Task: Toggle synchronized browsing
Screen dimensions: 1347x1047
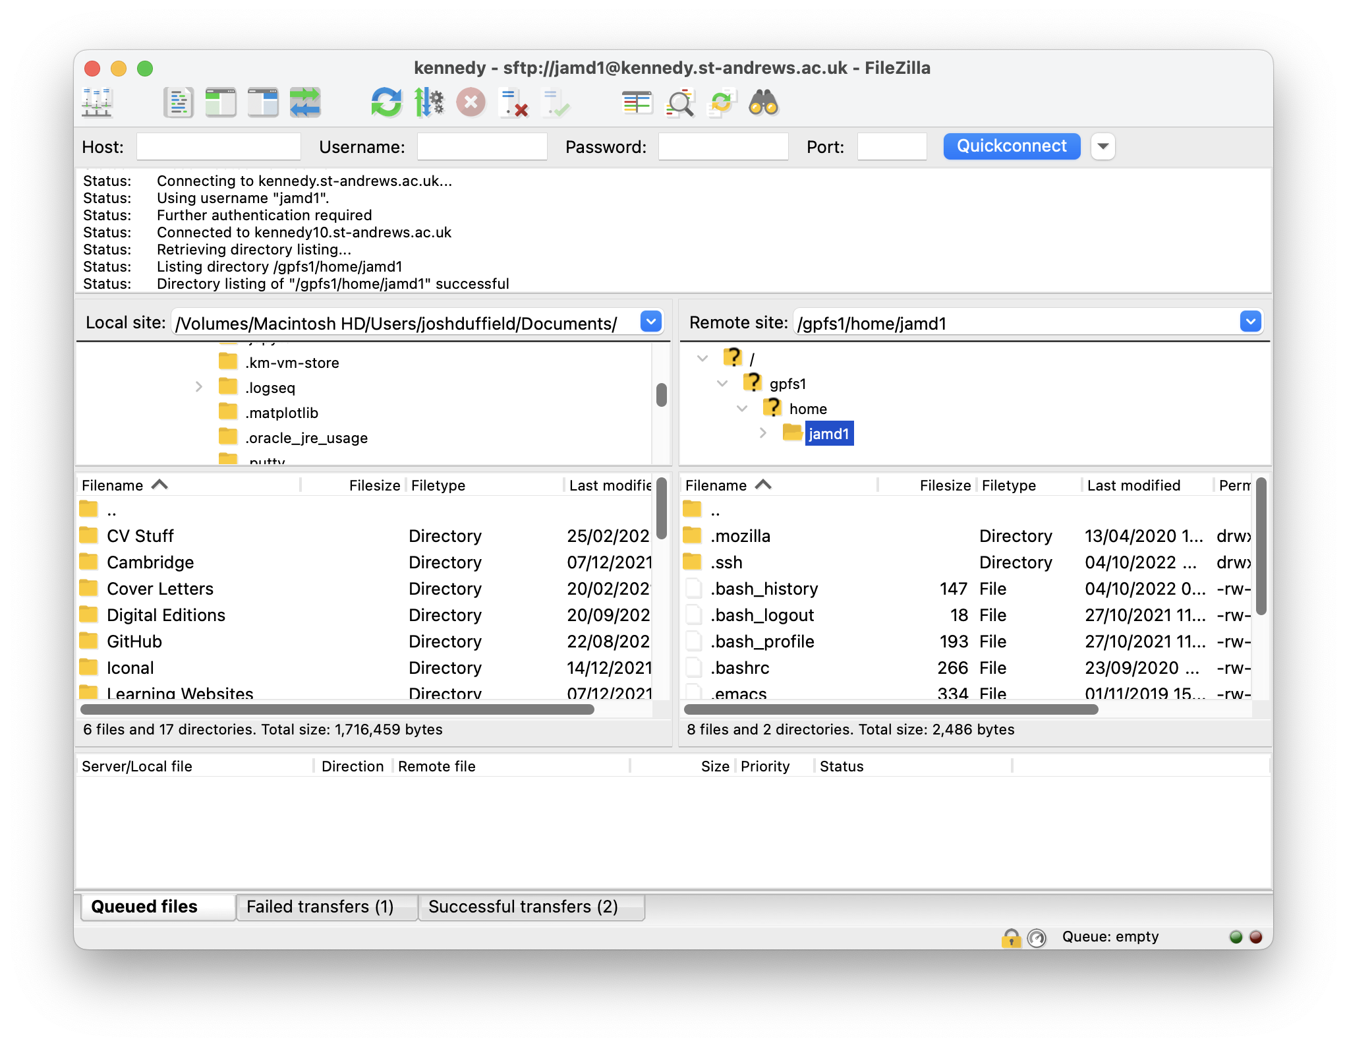Action: click(722, 104)
